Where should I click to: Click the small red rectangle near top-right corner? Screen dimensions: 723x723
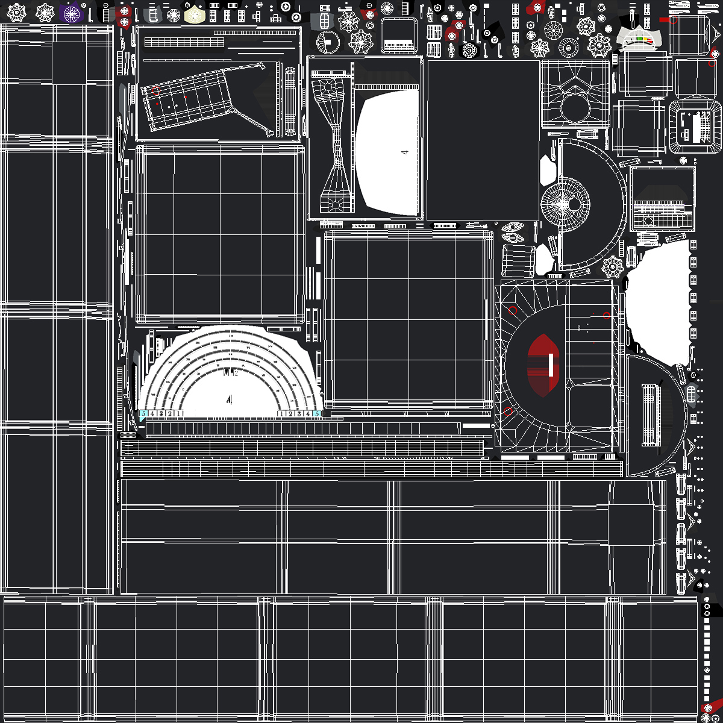663,19
